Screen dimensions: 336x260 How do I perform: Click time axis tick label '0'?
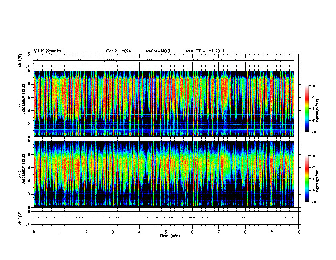[x=34, y=232]
